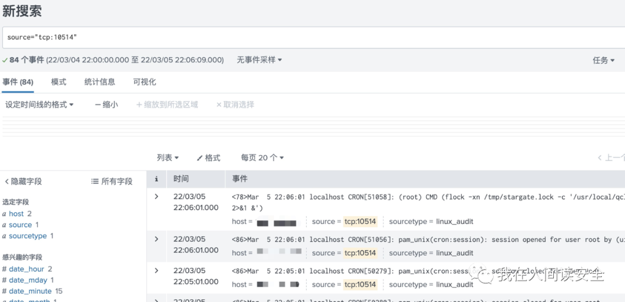Image resolution: width=625 pixels, height=302 pixels.
Task: Open the 每页 20 个 dropdown
Action: 262,158
